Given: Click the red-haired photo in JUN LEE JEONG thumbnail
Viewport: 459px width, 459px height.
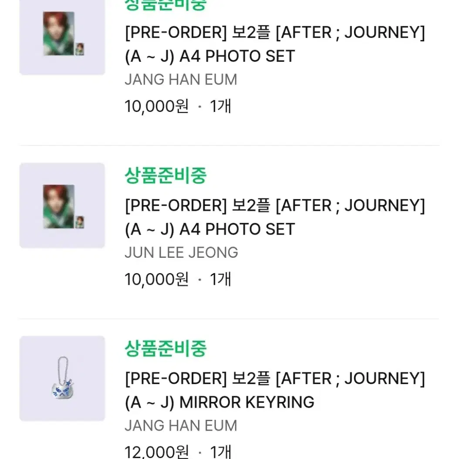Looking at the screenshot, I should 58,206.
